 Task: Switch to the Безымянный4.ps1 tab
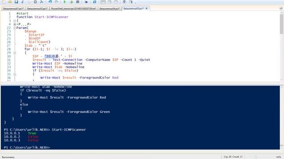coord(110,8)
